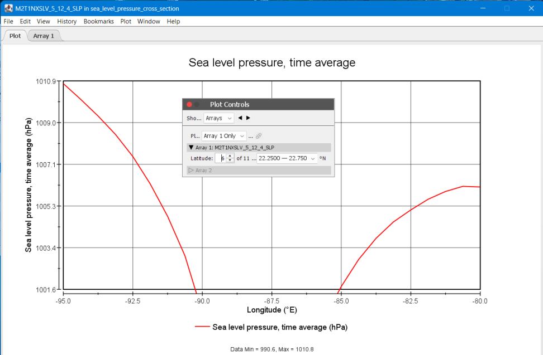Screen dimensions: 543x355
Task: Click the gray button beside Plot Controls red dot
Action: pos(197,104)
